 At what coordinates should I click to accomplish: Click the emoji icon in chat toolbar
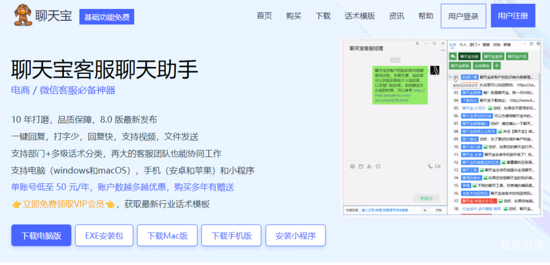pos(352,166)
